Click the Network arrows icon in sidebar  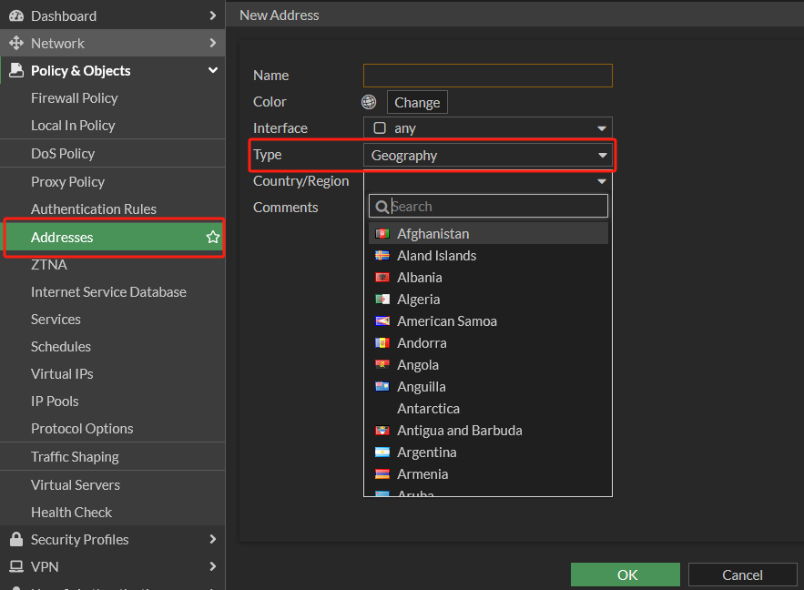click(x=15, y=43)
